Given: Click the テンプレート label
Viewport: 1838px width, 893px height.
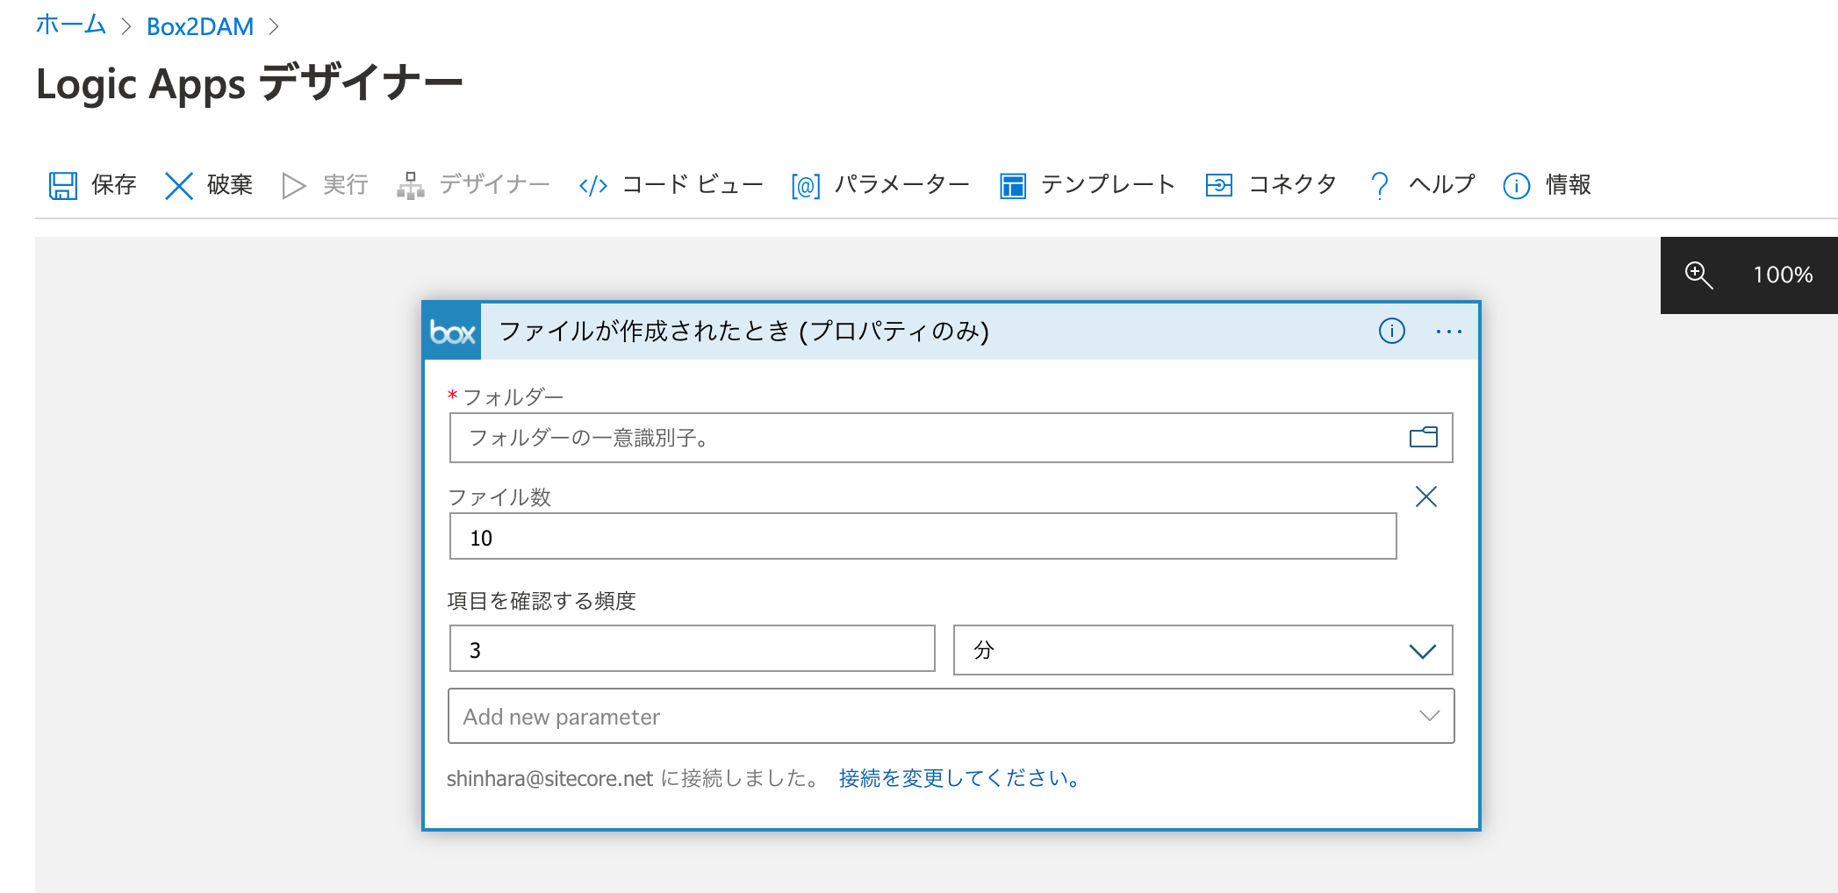Looking at the screenshot, I should click(1108, 185).
